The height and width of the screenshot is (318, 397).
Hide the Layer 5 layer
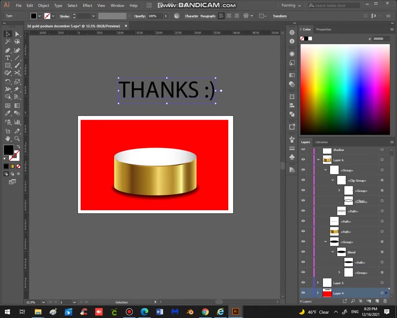pyautogui.click(x=303, y=283)
